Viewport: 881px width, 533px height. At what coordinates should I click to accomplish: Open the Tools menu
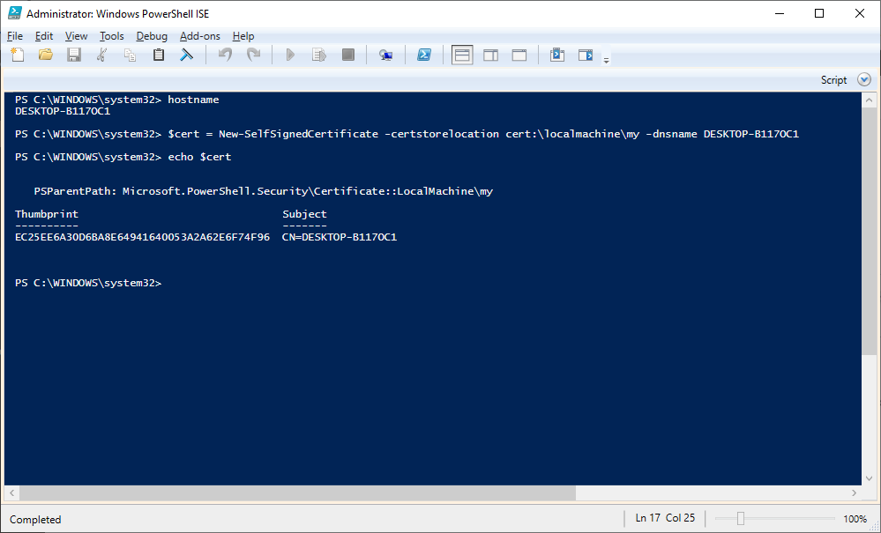pyautogui.click(x=112, y=36)
